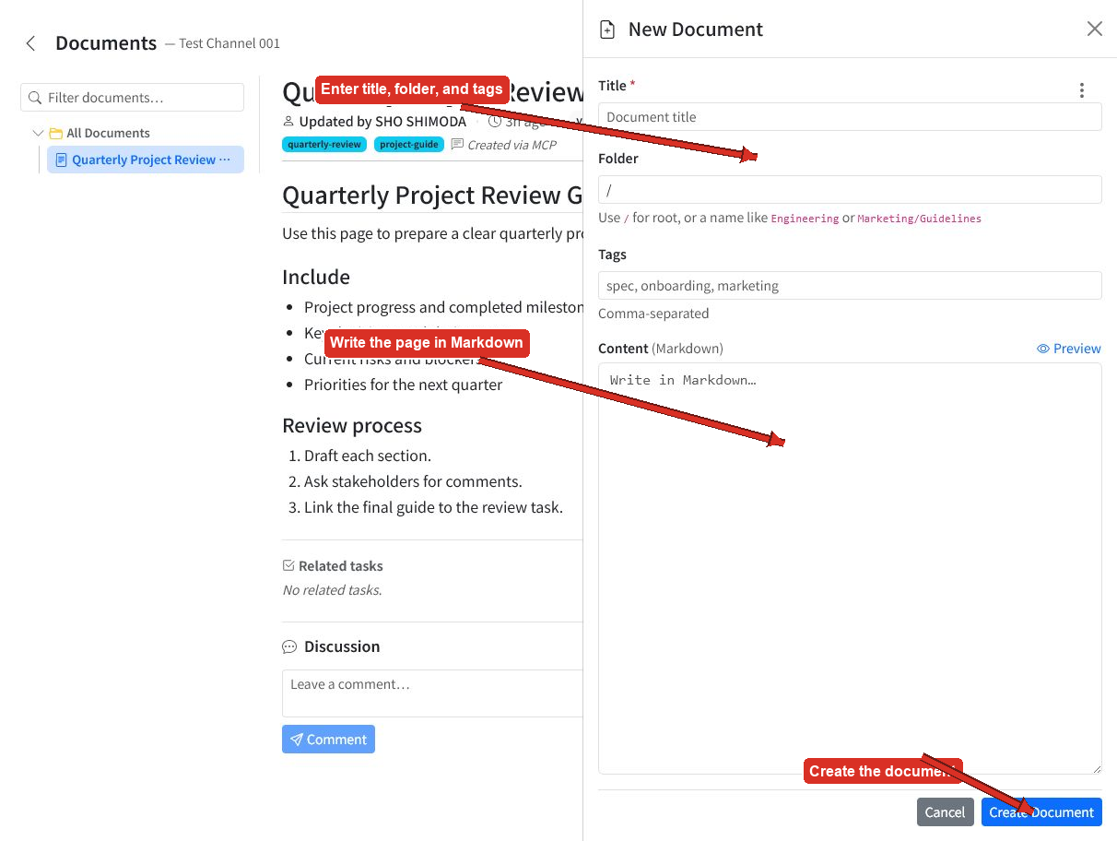Click the Cancel button
Screen dimensions: 1117x841
[x=945, y=812]
